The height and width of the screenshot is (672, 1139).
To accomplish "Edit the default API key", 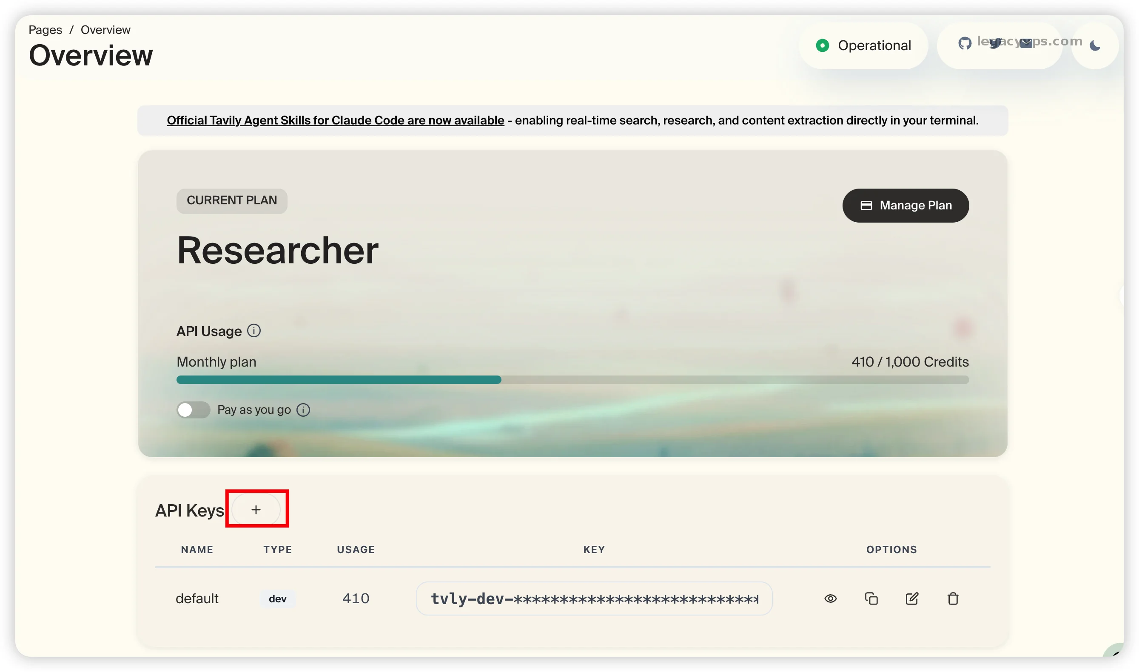I will click(x=912, y=598).
